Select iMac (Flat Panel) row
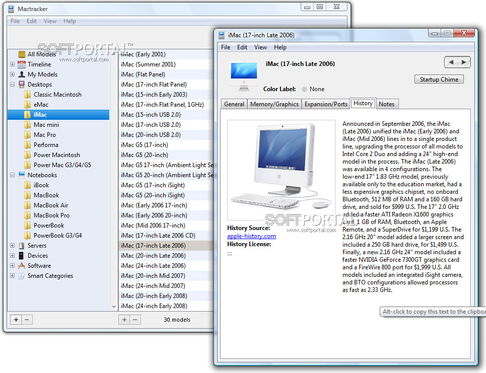 pyautogui.click(x=166, y=74)
